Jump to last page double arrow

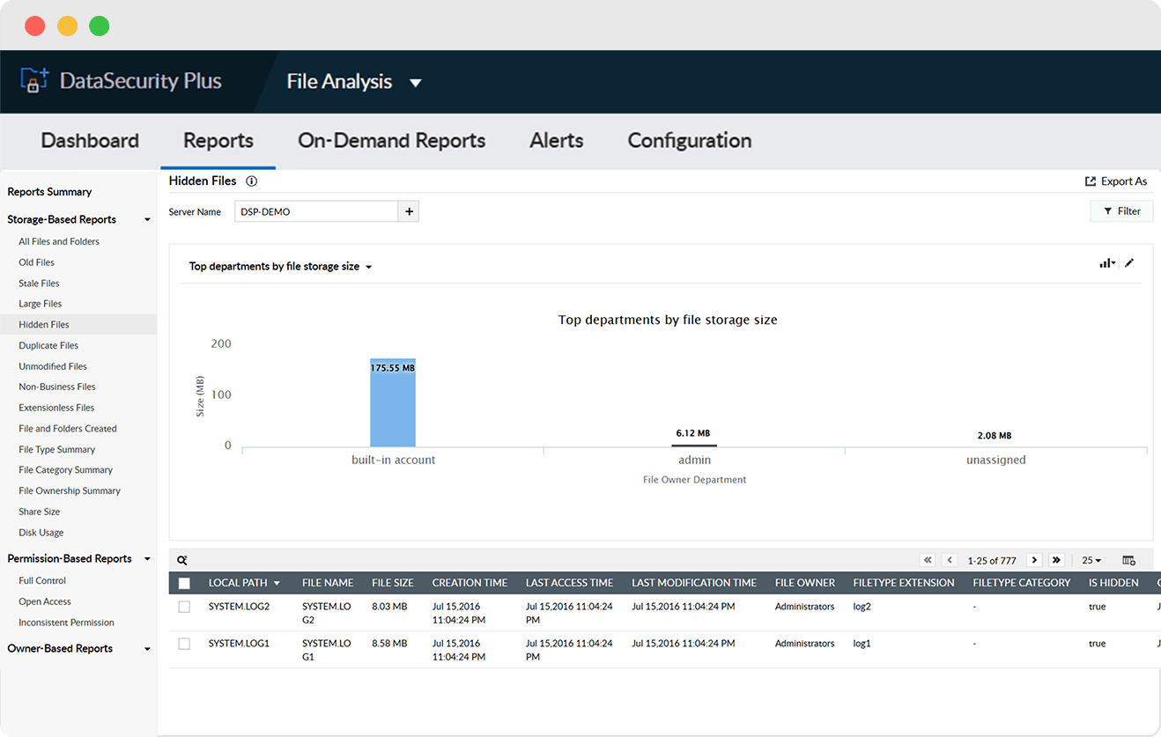click(x=1056, y=560)
